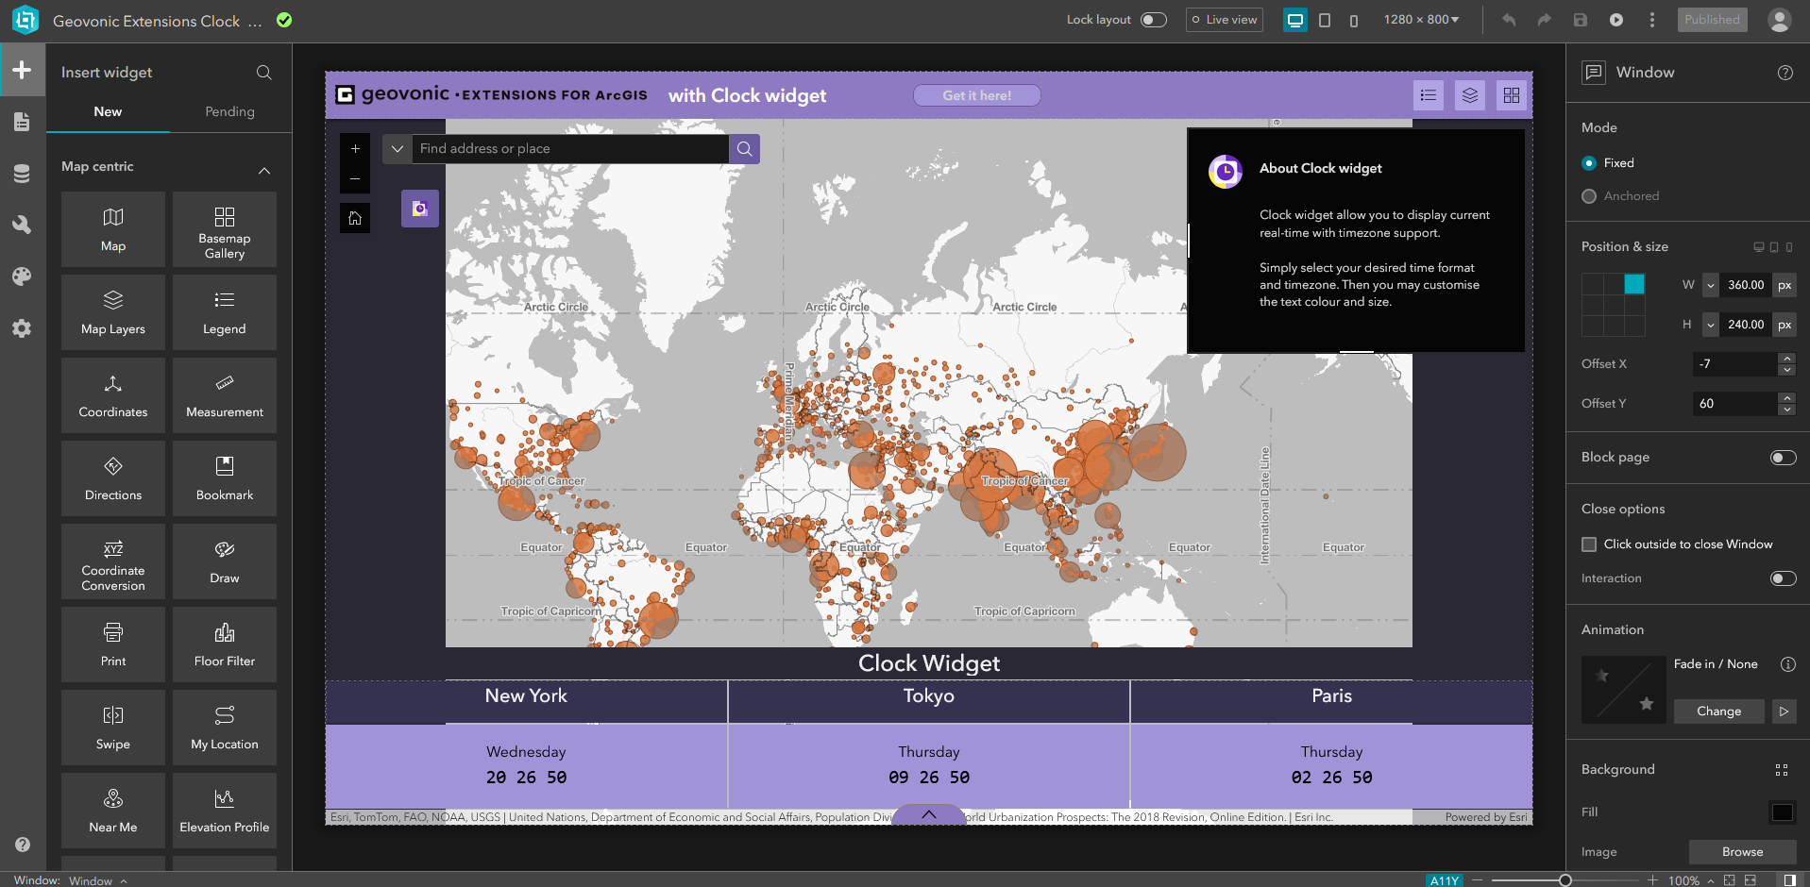The width and height of the screenshot is (1810, 887).
Task: Insert the Print widget
Action: (113, 644)
